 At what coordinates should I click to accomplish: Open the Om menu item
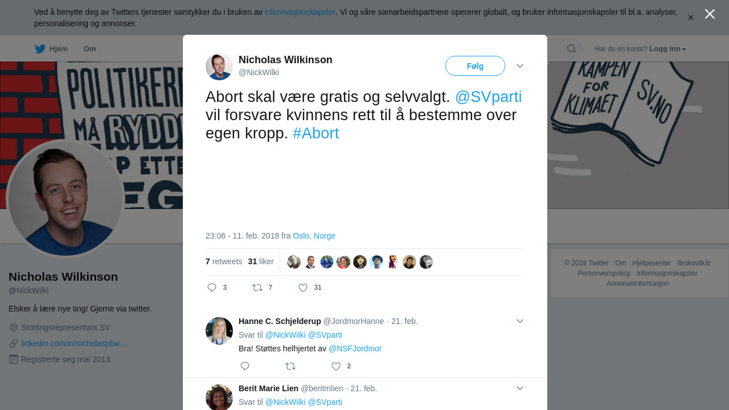pyautogui.click(x=90, y=49)
